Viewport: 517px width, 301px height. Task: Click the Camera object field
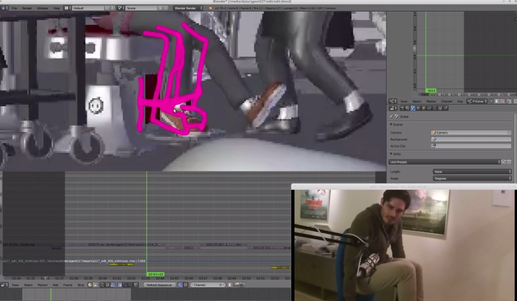tap(471, 132)
